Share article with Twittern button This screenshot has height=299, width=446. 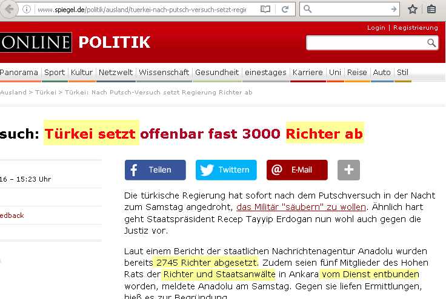[225, 170]
